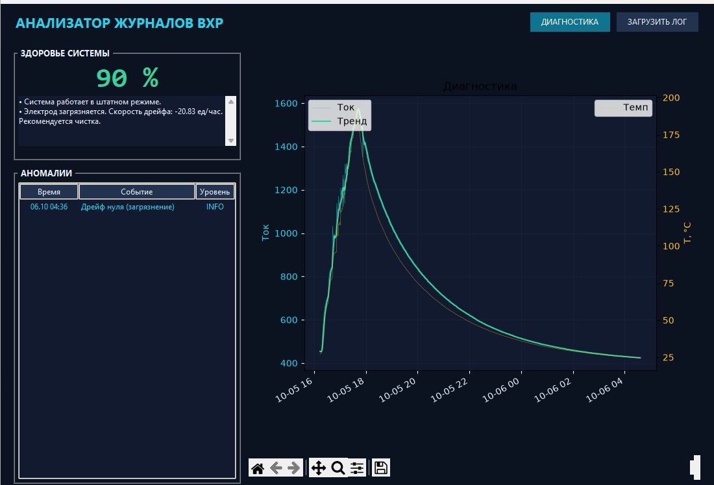714x485 pixels.
Task: Click the down arrow of the status text scrollbar
Action: [231, 141]
